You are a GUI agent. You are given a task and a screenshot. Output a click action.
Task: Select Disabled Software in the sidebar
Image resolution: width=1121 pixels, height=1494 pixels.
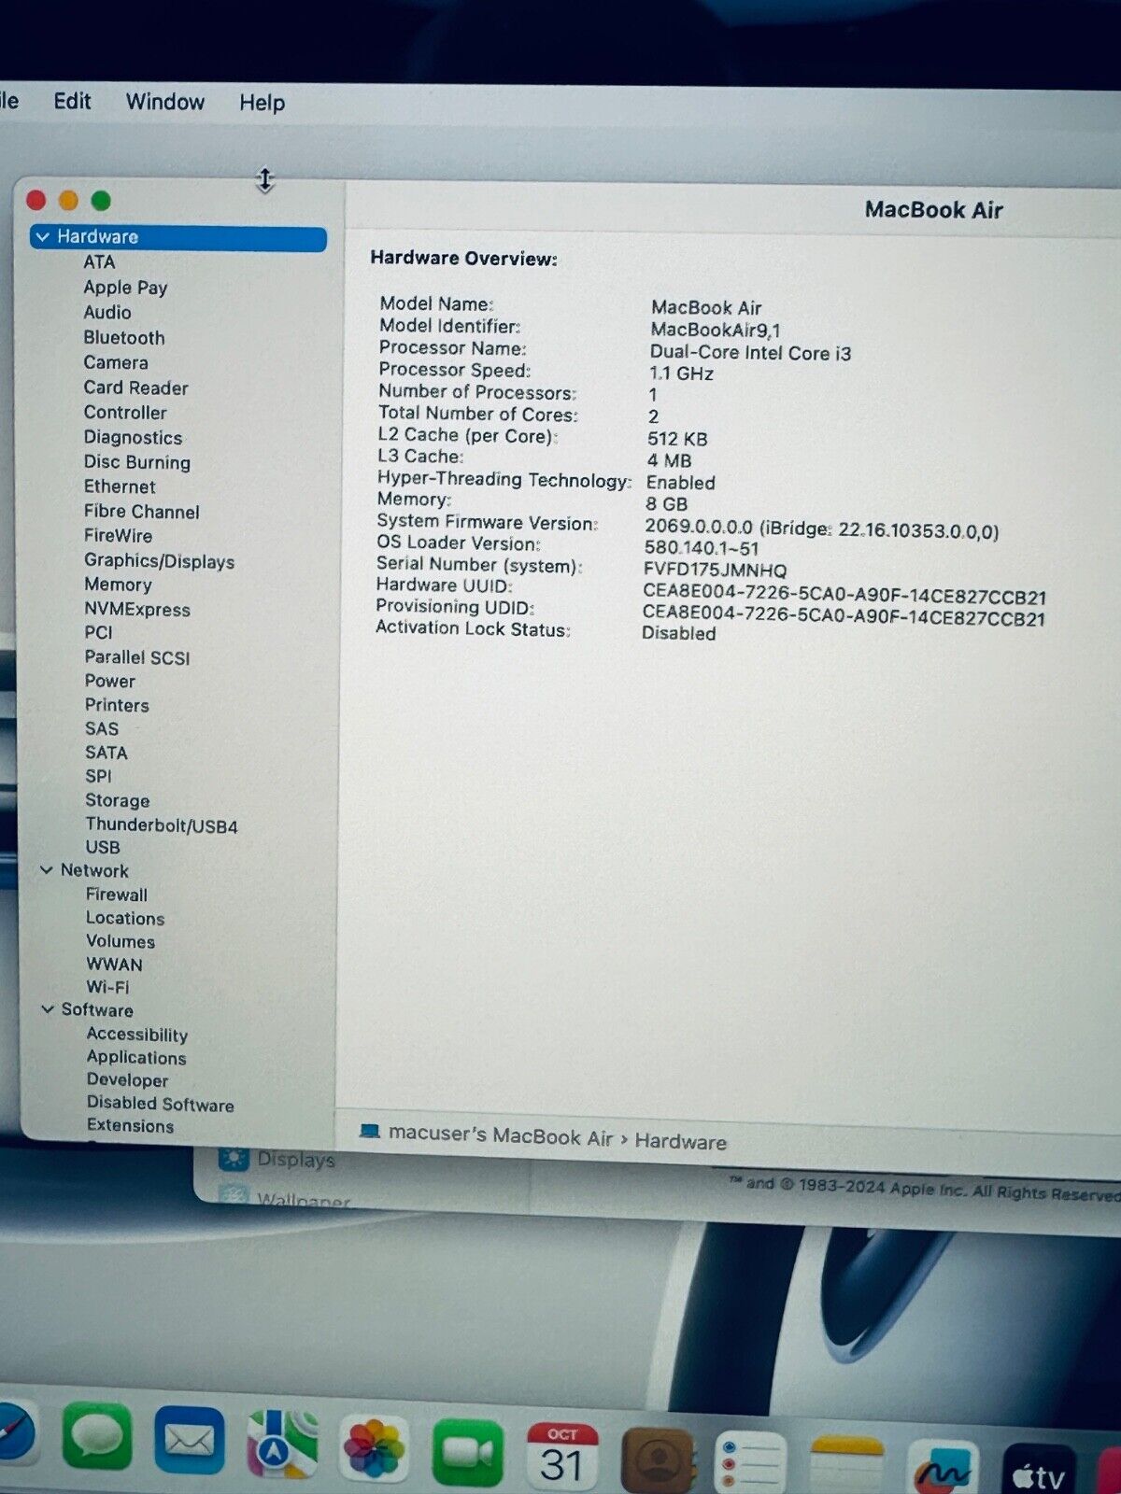pyautogui.click(x=161, y=1104)
